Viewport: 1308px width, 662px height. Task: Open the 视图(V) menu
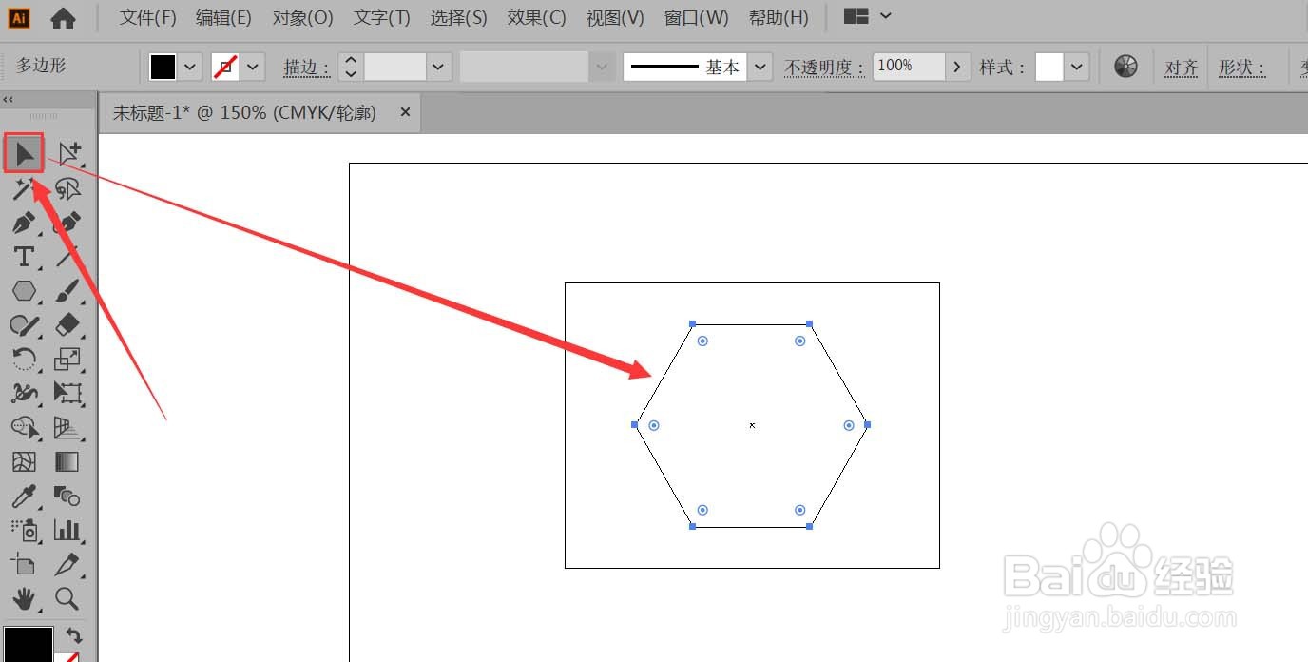click(x=615, y=17)
